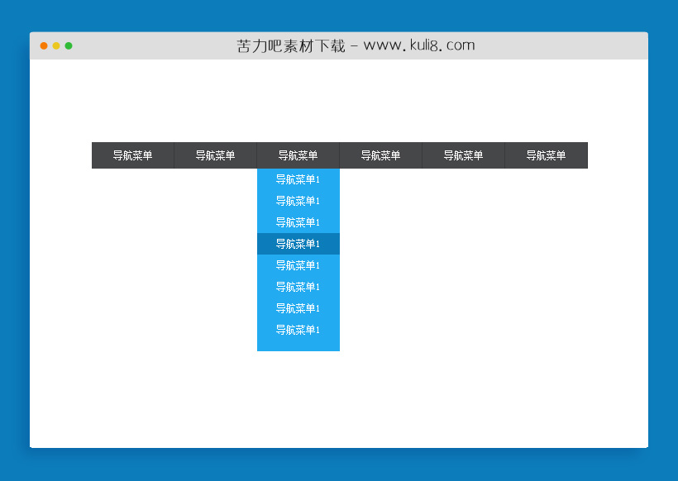
Task: Select the second 导航菜单1 dropdown entry
Action: [x=298, y=201]
